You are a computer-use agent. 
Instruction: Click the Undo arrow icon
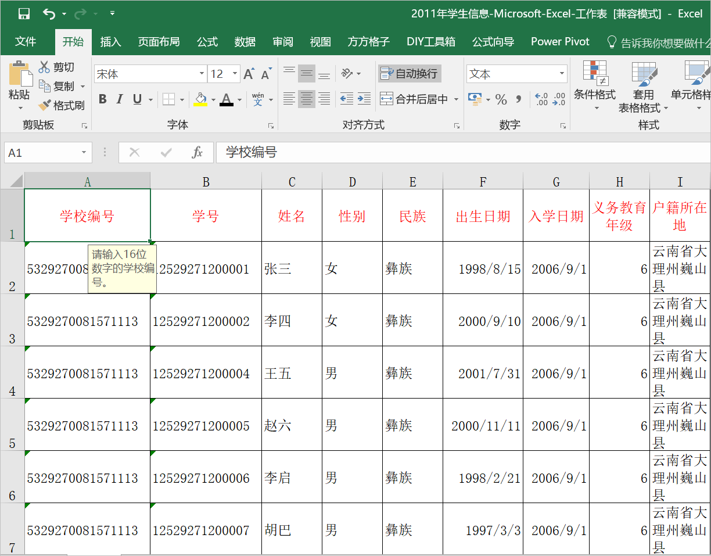click(x=49, y=13)
